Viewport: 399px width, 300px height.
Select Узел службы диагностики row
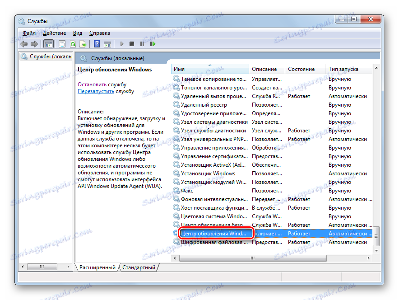(x=272, y=131)
